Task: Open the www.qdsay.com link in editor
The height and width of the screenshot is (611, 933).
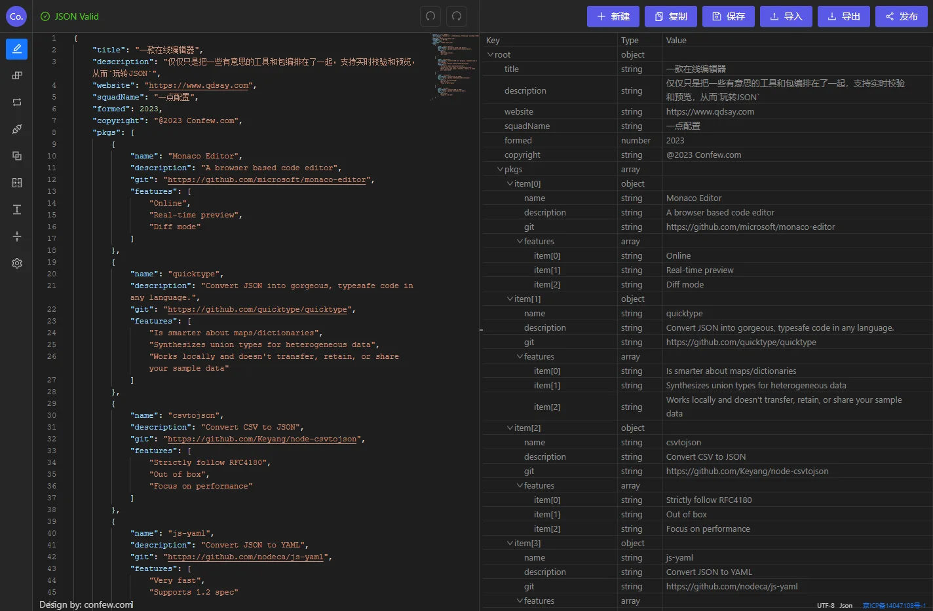Action: coord(199,85)
